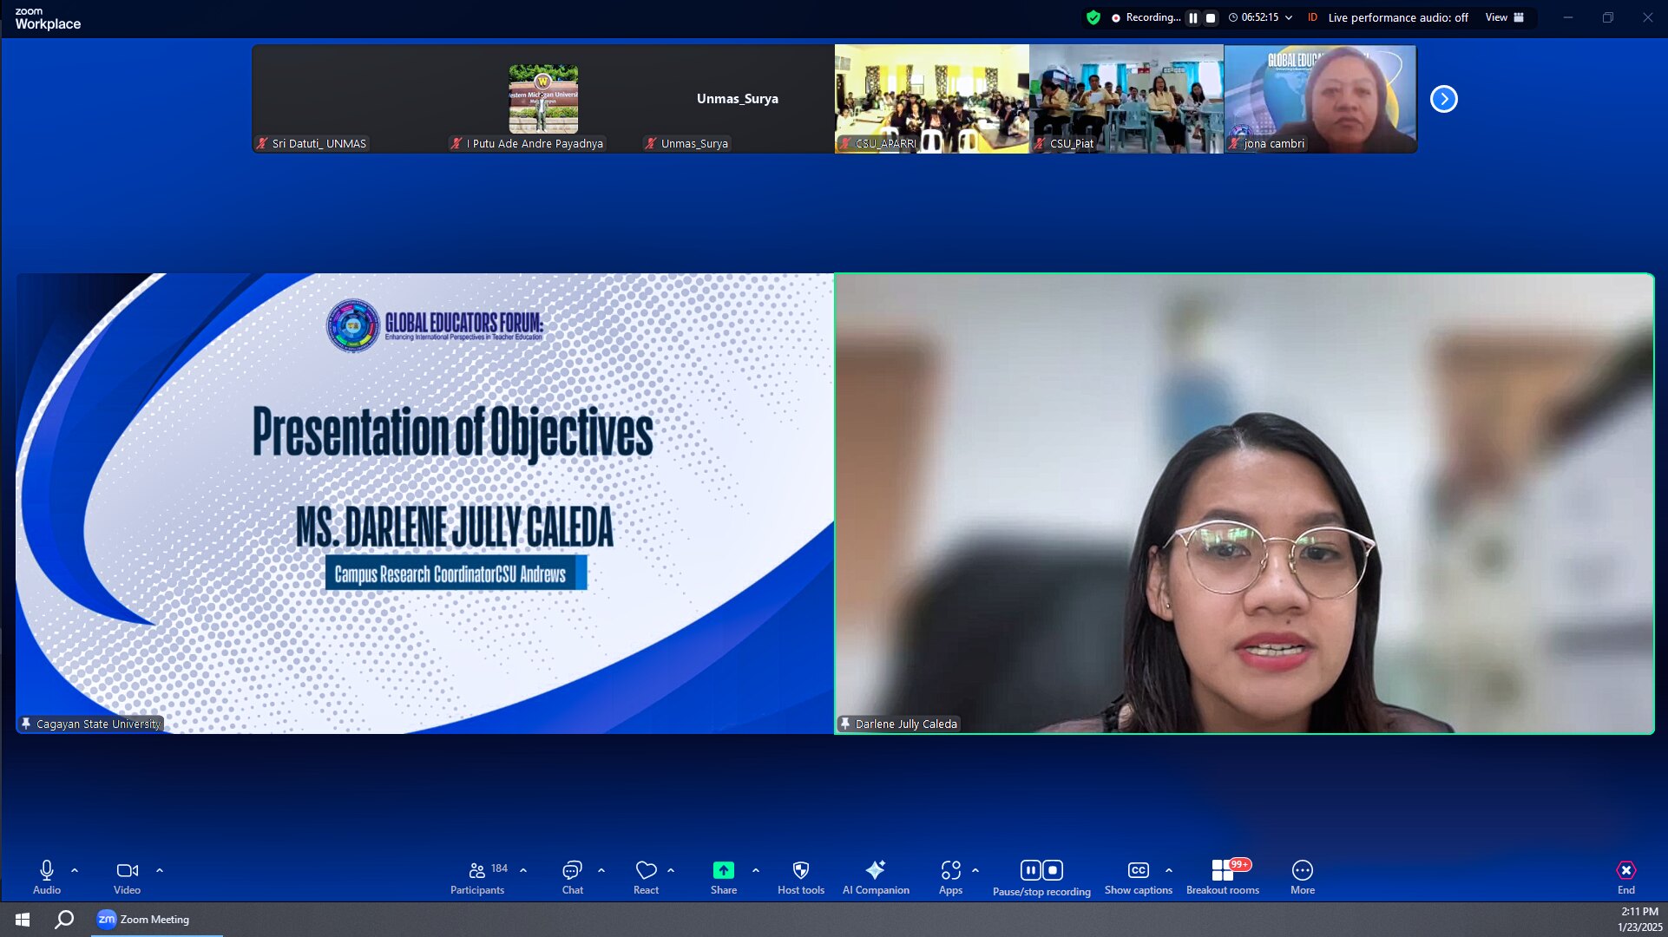Open the Apps icon
This screenshot has width=1668, height=937.
pyautogui.click(x=950, y=870)
